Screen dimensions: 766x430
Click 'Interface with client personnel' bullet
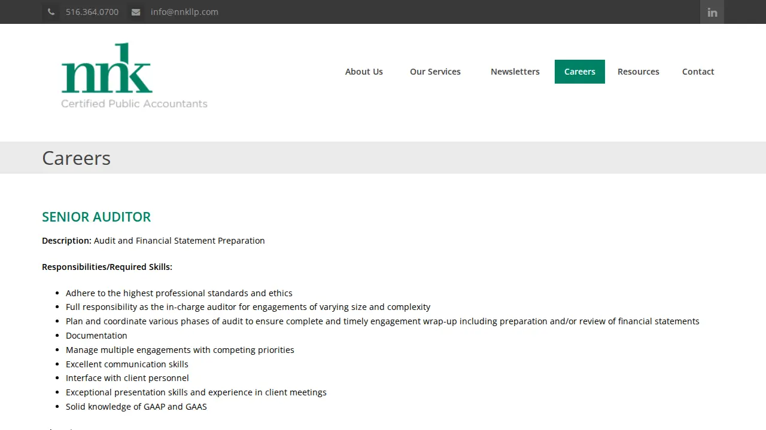pos(127,378)
